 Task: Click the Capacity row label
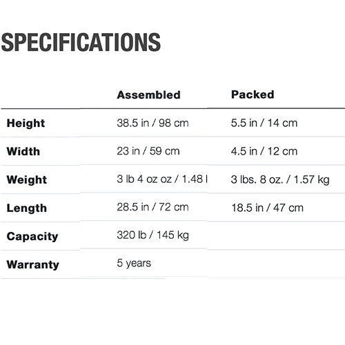tap(32, 237)
